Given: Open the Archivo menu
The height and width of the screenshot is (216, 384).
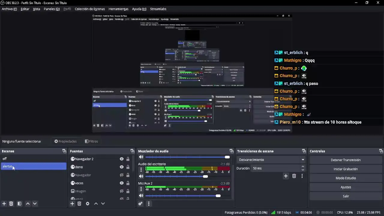Looking at the screenshot, I should (9, 9).
